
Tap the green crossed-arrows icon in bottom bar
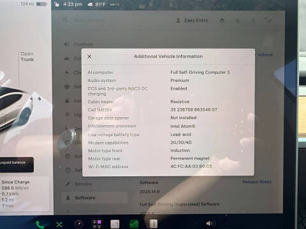coord(59,225)
